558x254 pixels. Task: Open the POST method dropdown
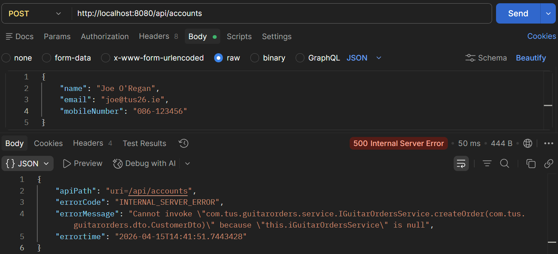click(x=35, y=13)
